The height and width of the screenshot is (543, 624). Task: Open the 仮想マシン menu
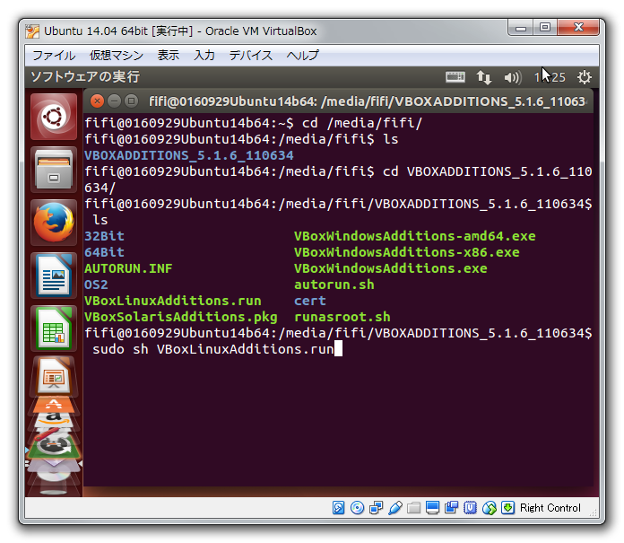[x=117, y=56]
